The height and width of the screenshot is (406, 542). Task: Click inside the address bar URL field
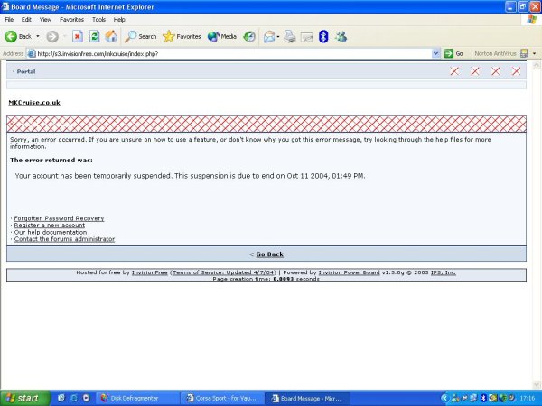226,53
